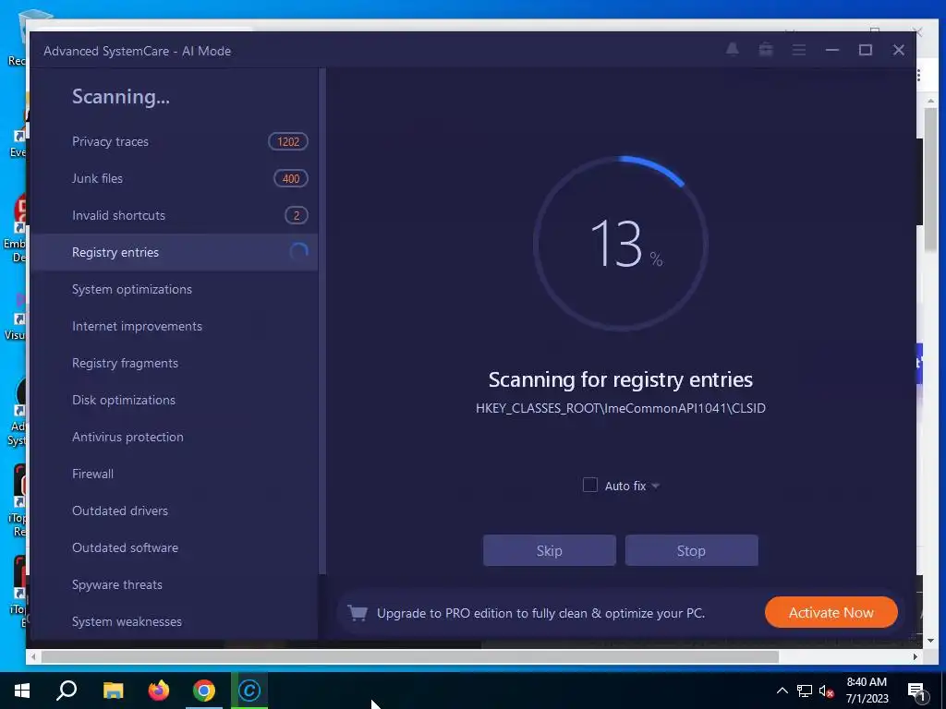Switch to Chrome in the taskbar

[x=204, y=691]
